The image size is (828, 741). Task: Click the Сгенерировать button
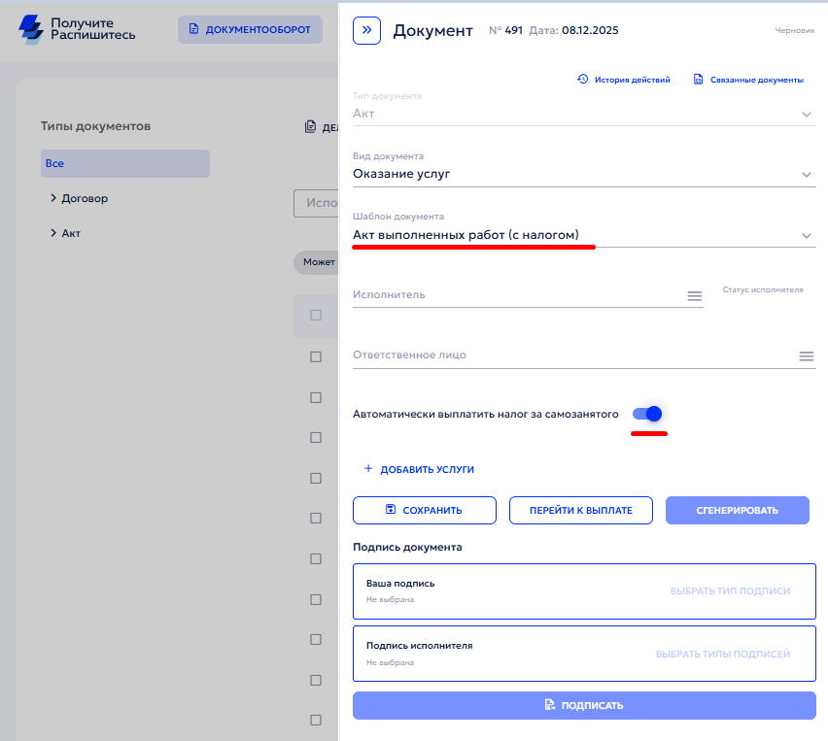tap(738, 511)
